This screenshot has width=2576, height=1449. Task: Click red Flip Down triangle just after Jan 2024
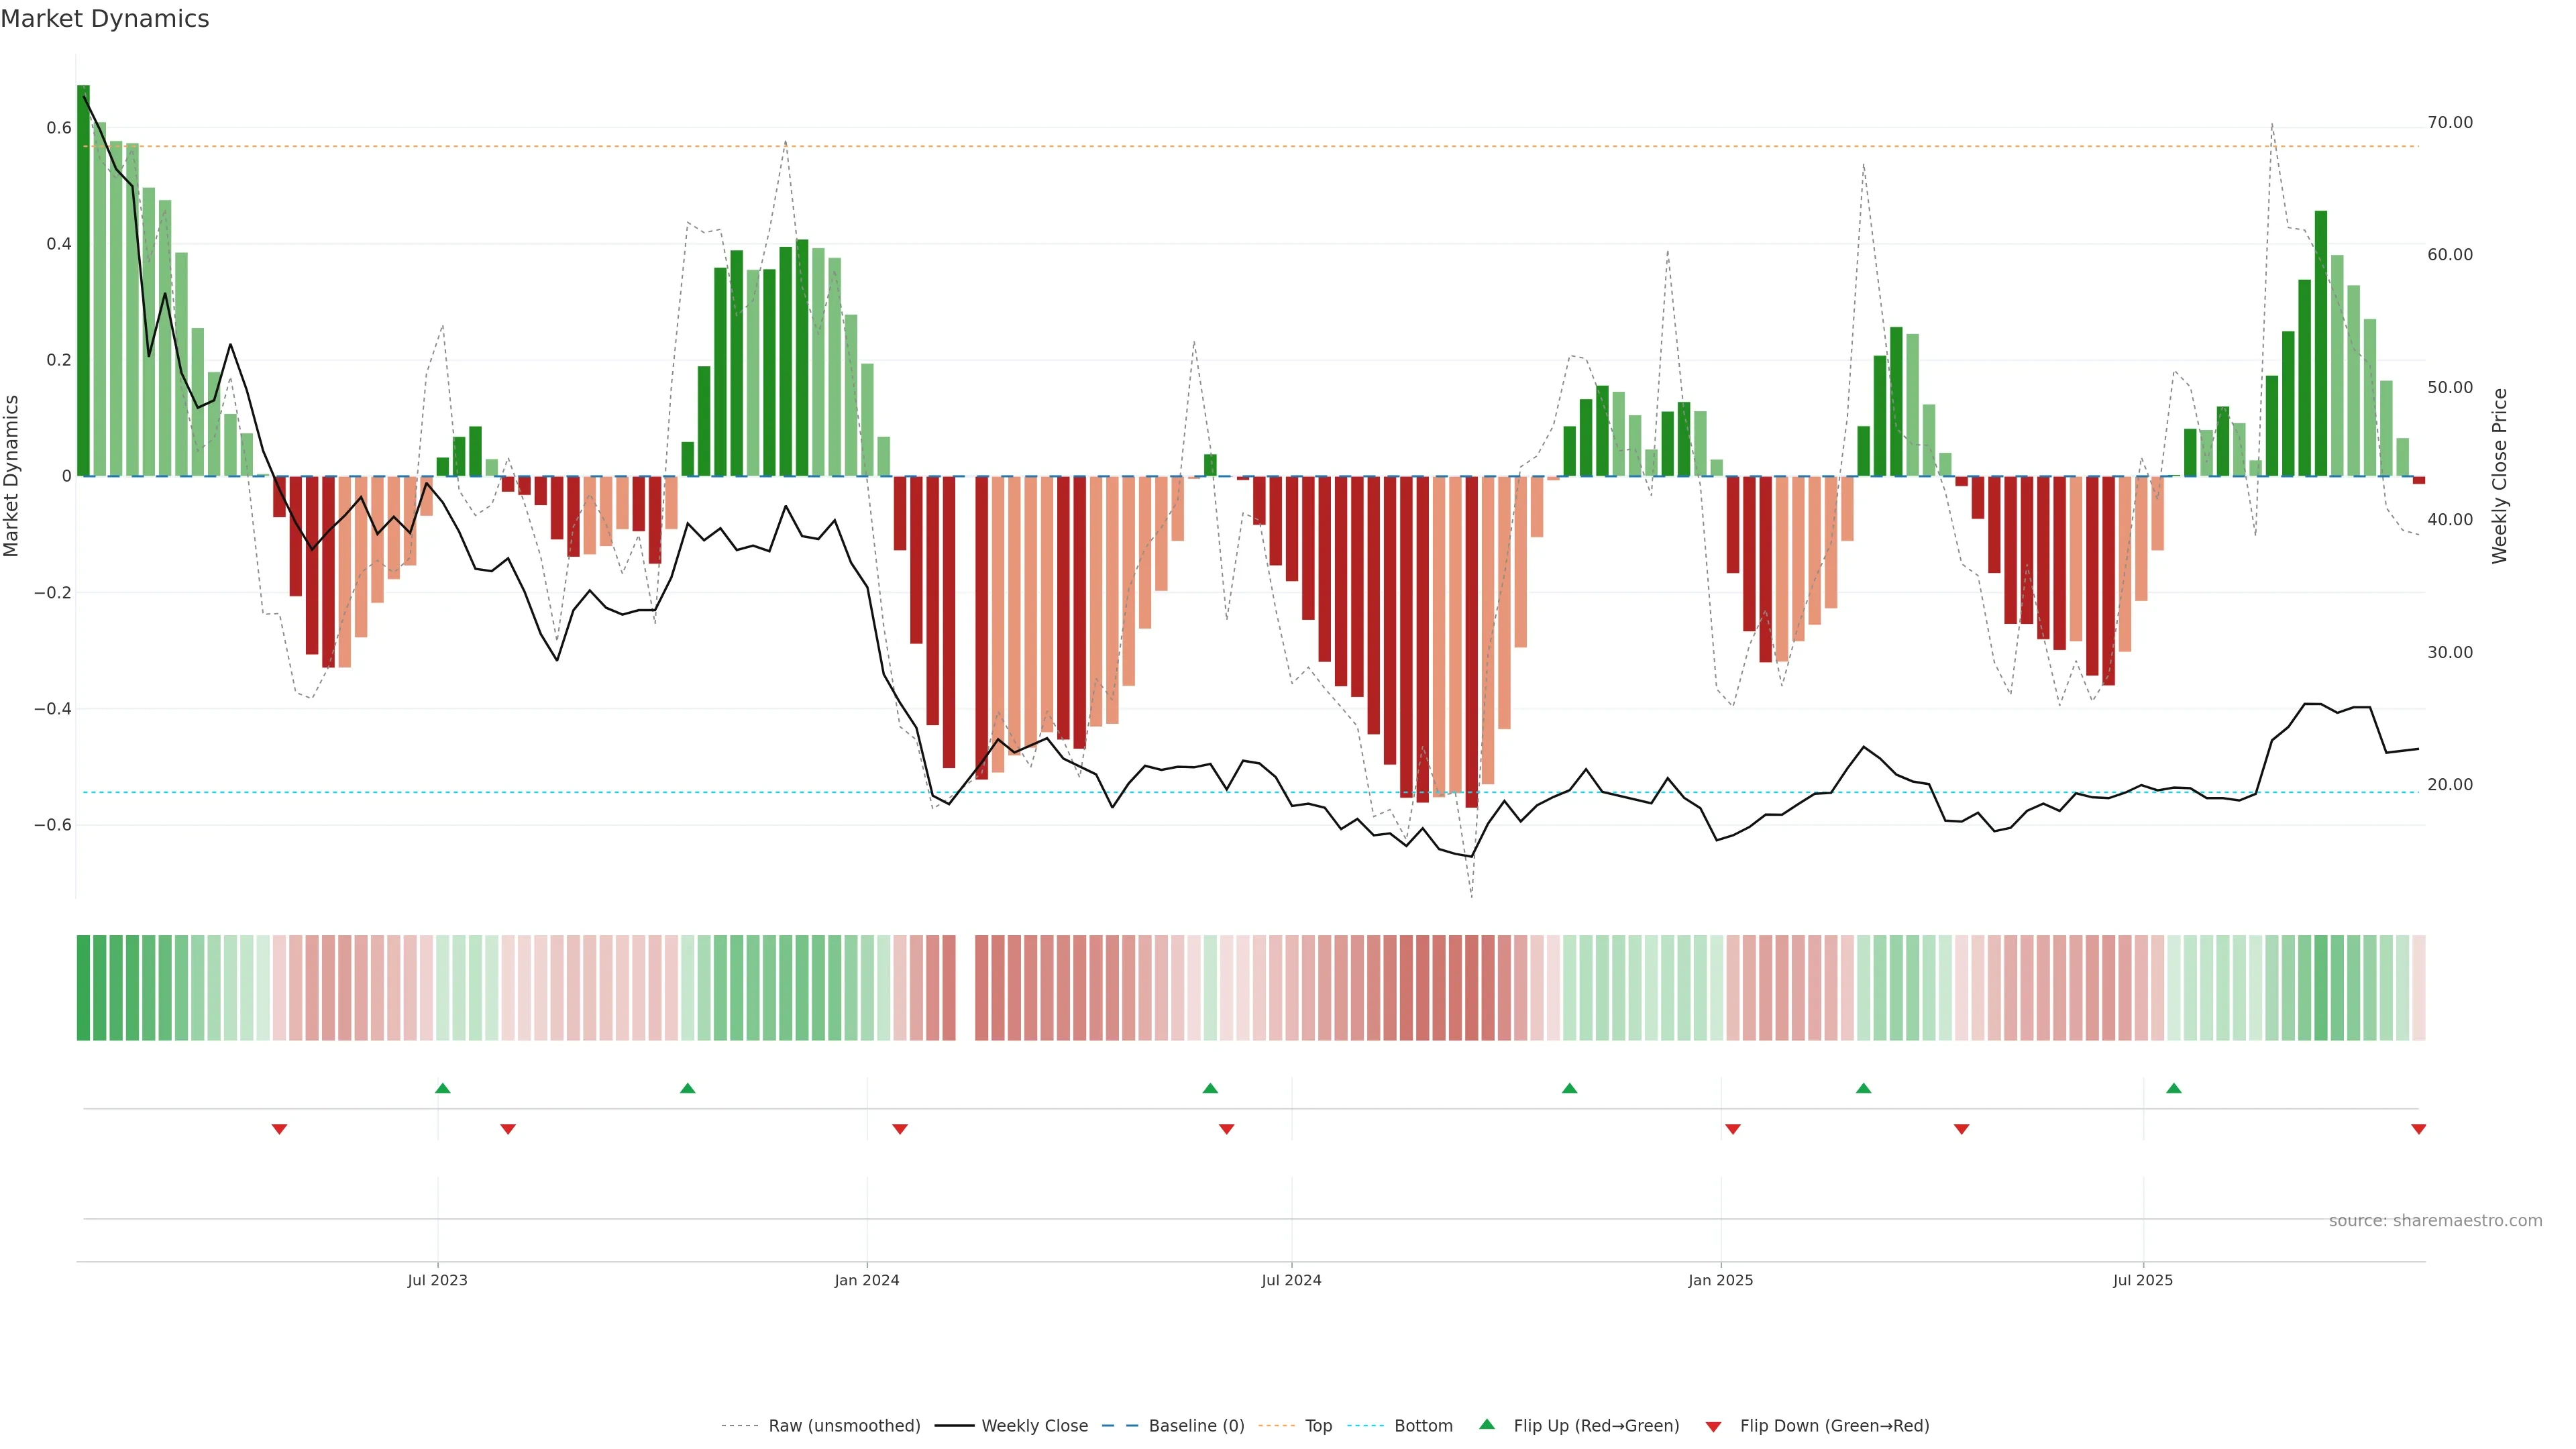click(900, 1129)
